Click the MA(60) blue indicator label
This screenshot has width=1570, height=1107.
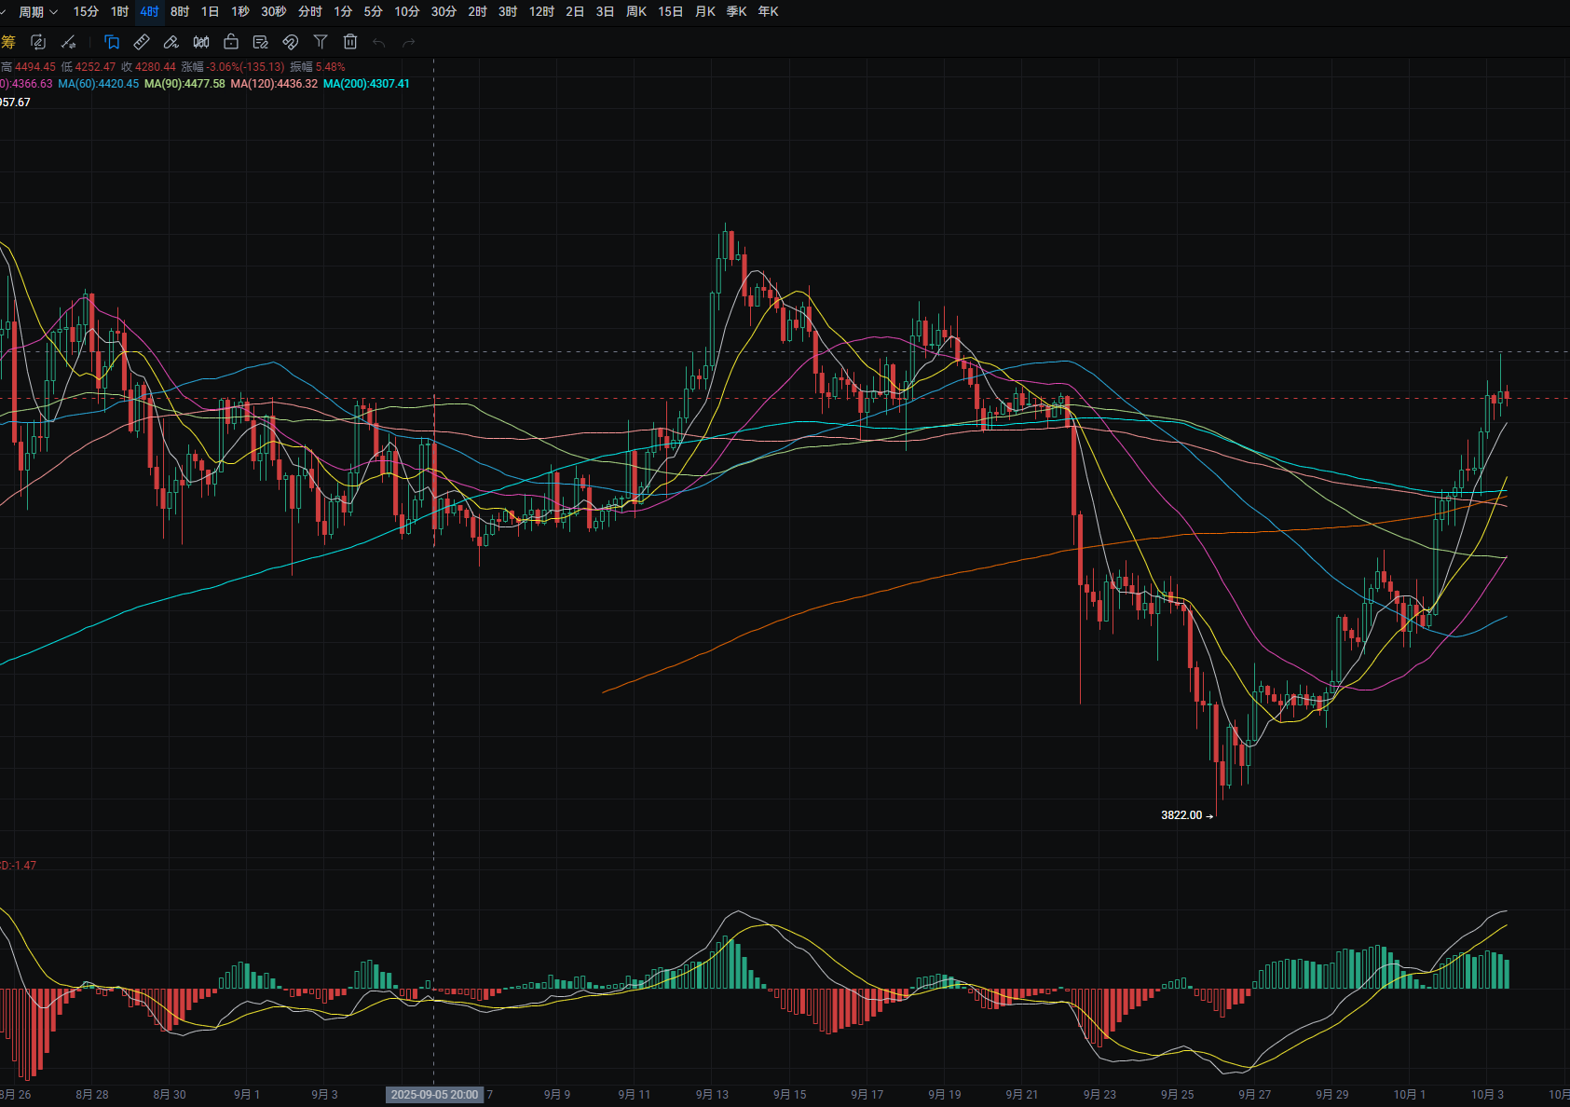coord(98,84)
